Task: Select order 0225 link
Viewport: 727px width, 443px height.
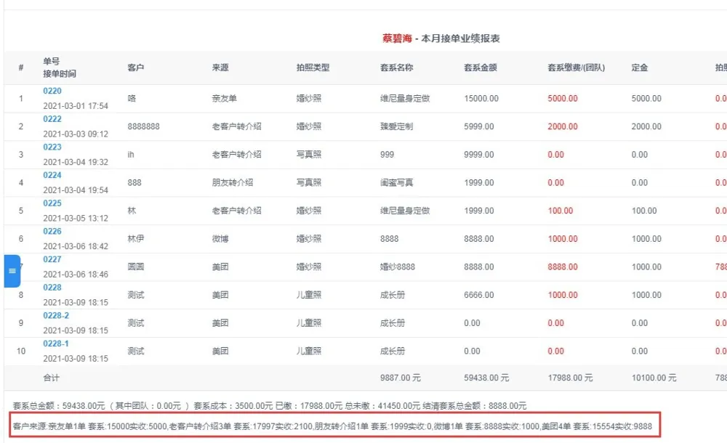Action: (x=52, y=203)
